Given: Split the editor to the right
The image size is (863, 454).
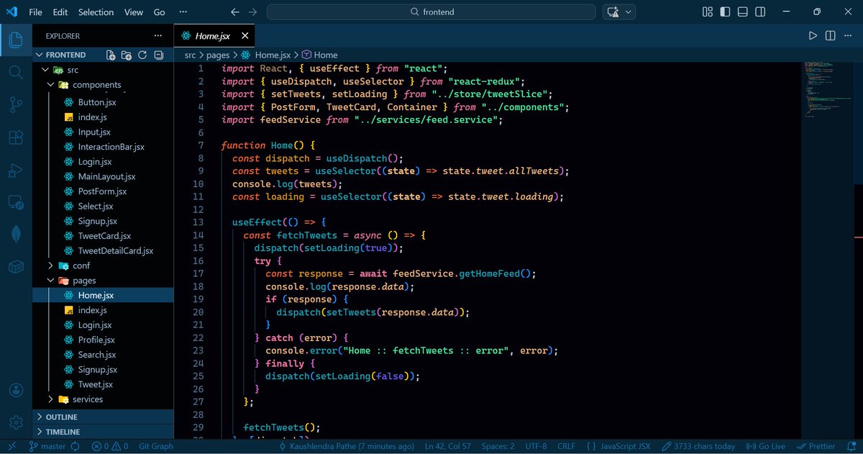Looking at the screenshot, I should [830, 35].
